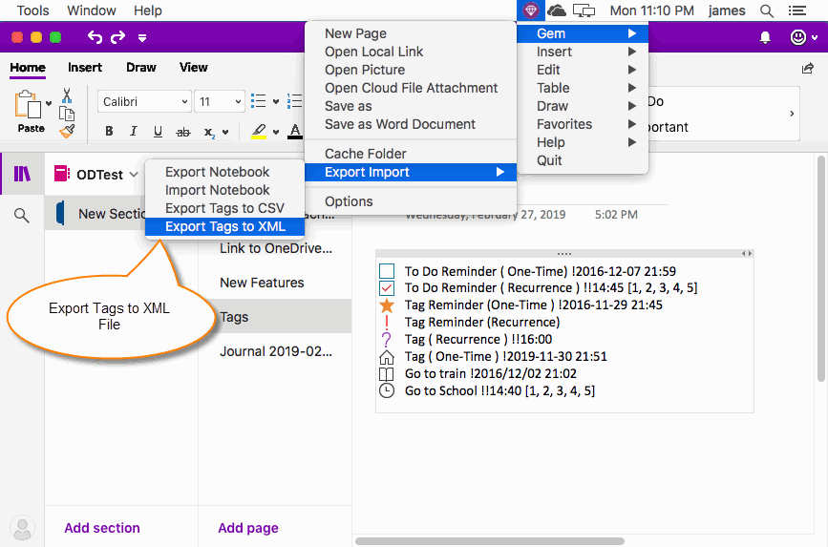Click the vertical page scrollbar
Image resolution: width=828 pixels, height=547 pixels.
click(820, 268)
